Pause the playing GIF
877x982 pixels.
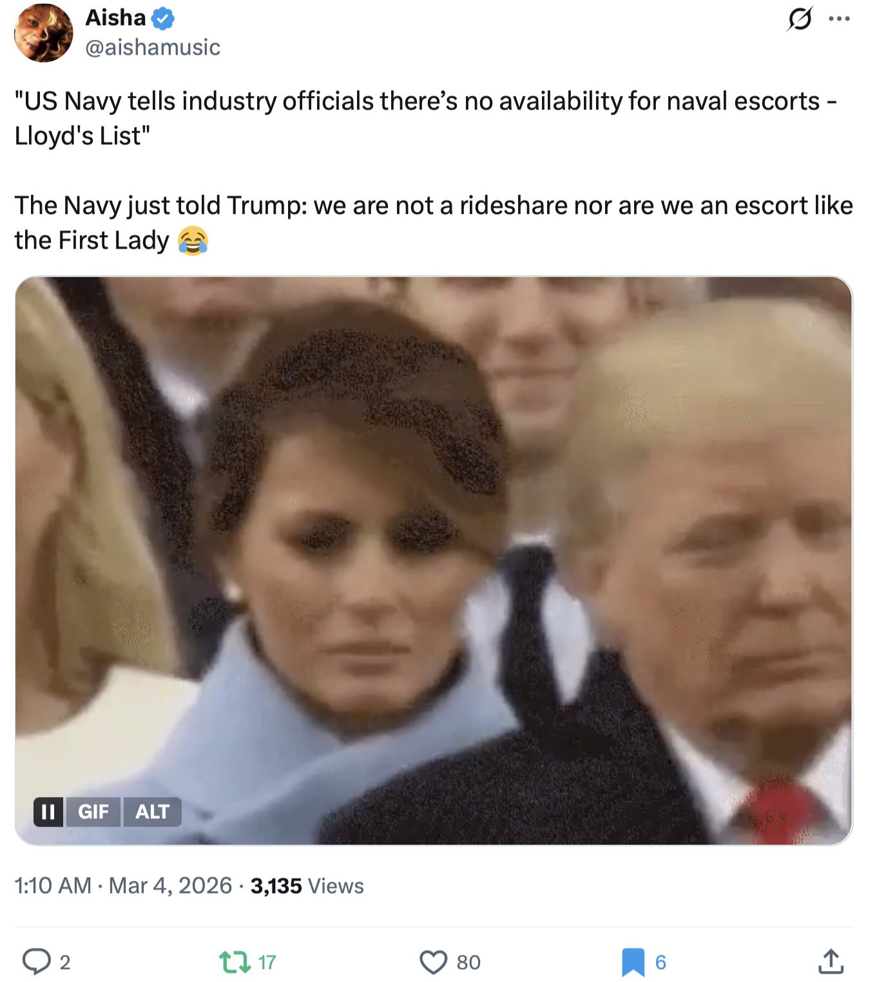point(48,811)
